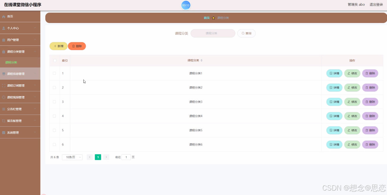Click 修改 for 课程分类1
The height and width of the screenshot is (195, 387).
pyautogui.click(x=352, y=73)
